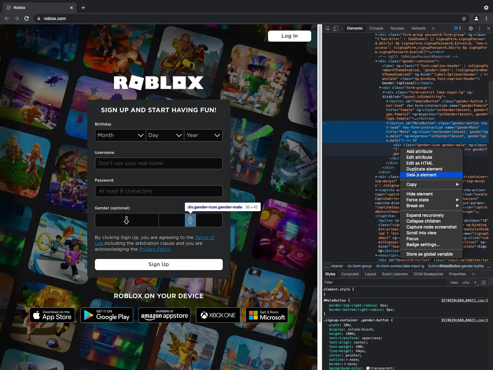Show more DevTools tabs
The image size is (493, 370).
click(433, 28)
